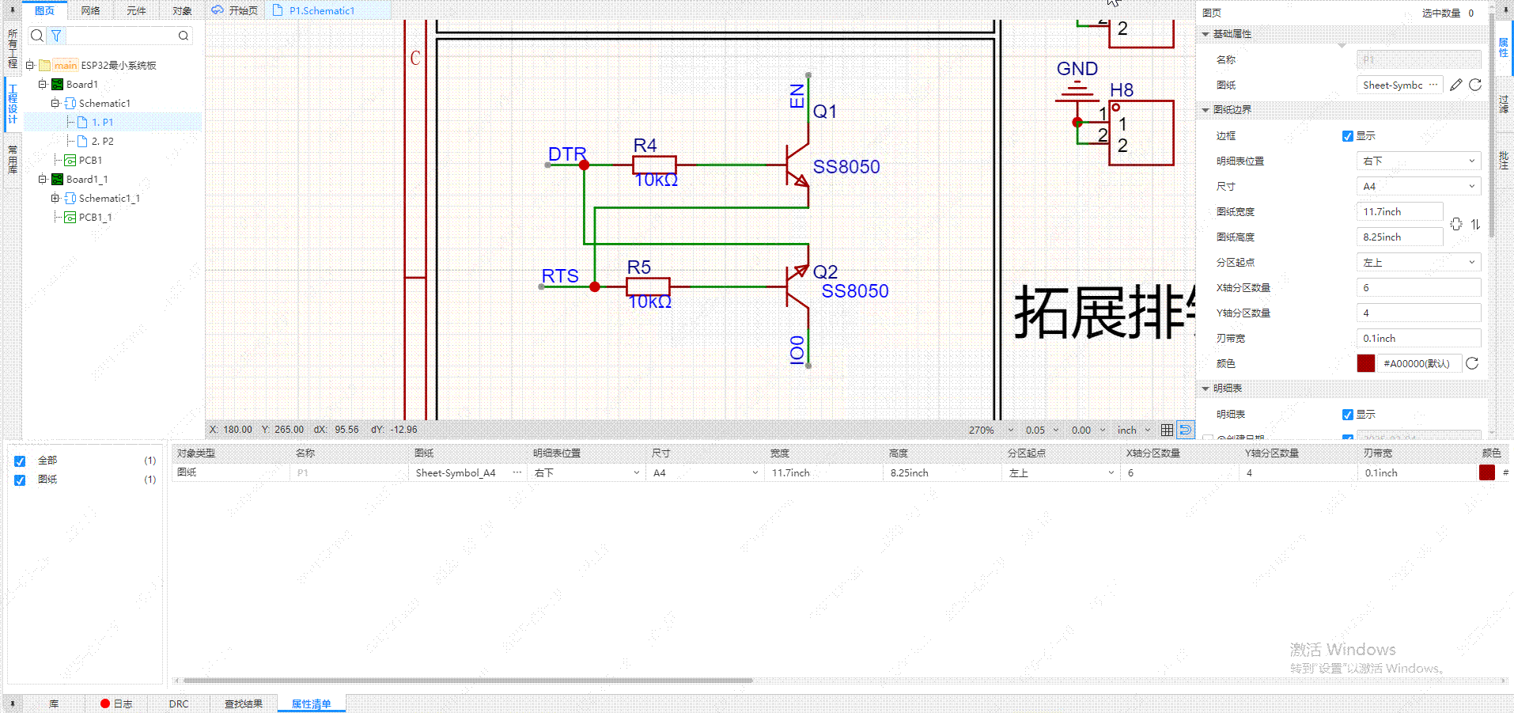Expand the Schematic1_1 tree node

[x=55, y=199]
